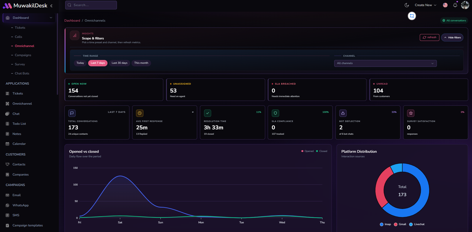Toggle the Opened series in chart legend
472x232 pixels.
(x=307, y=151)
